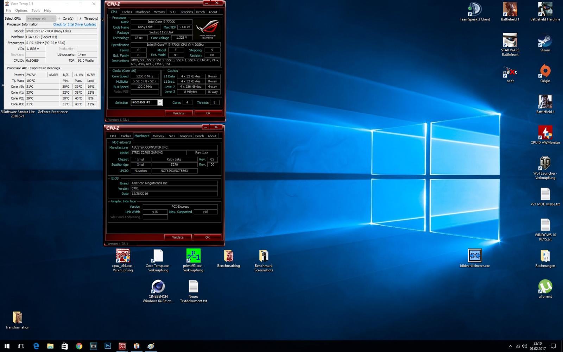
Task: Expand Processor #1 selection dropdown
Action: click(x=160, y=102)
